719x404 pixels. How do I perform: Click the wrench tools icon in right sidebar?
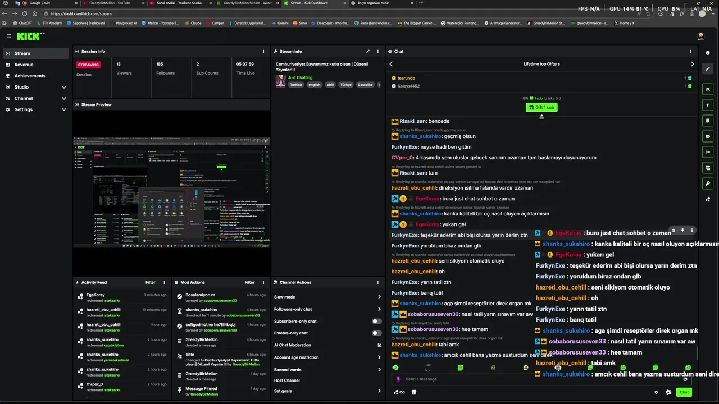[708, 183]
